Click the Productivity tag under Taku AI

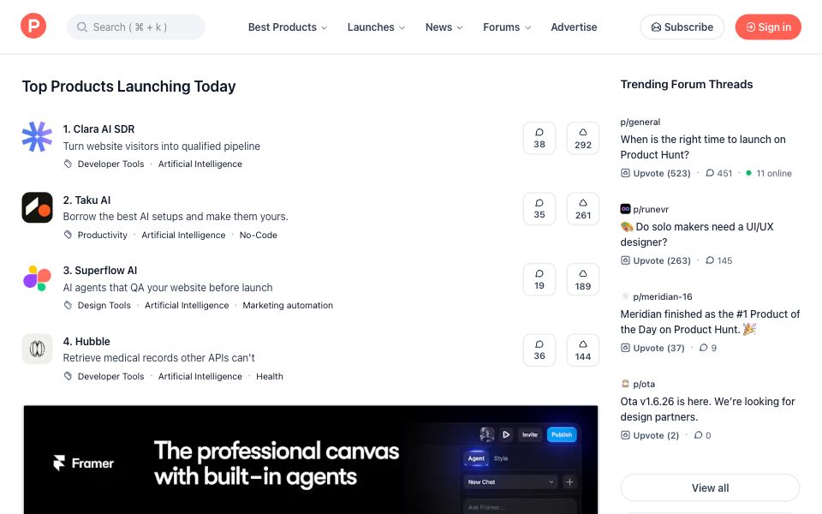[x=102, y=235]
